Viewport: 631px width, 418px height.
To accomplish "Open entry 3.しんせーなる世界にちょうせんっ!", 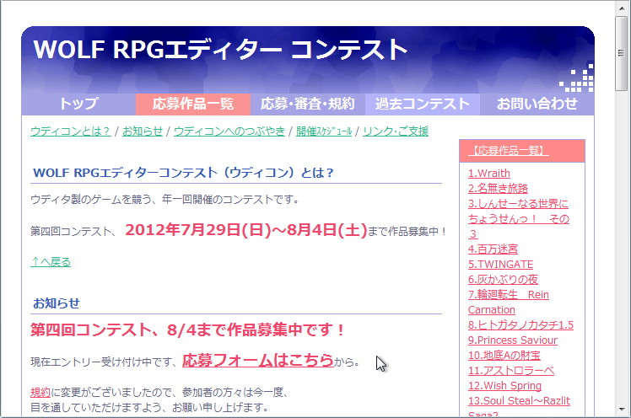I will [518, 218].
